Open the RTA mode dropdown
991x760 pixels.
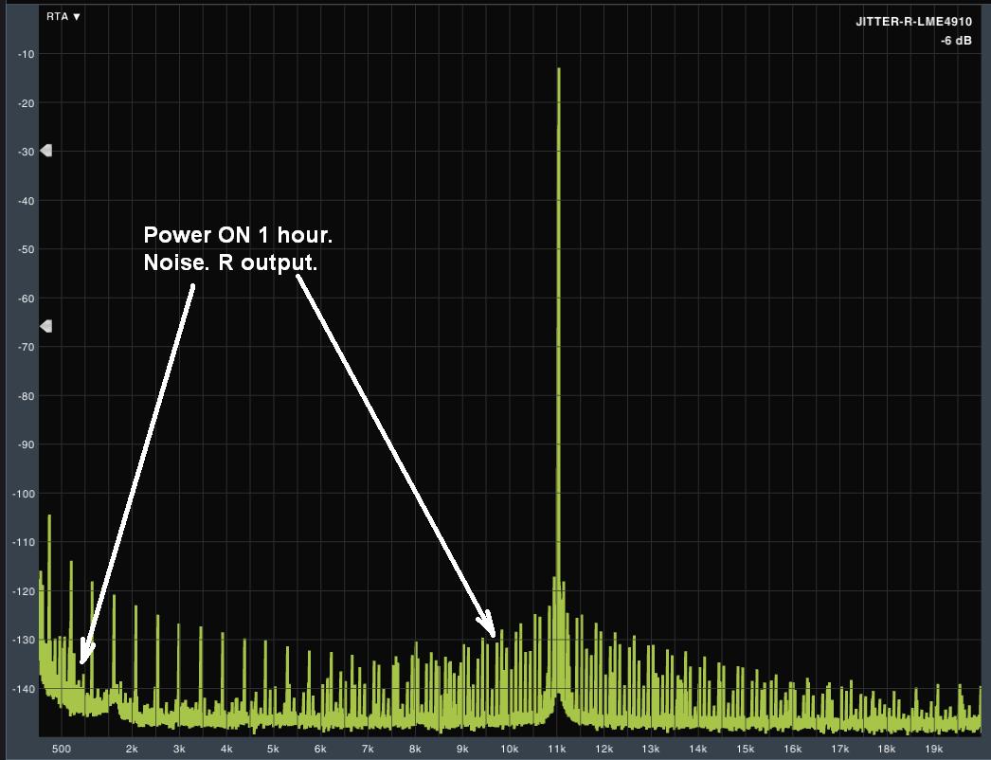(63, 16)
